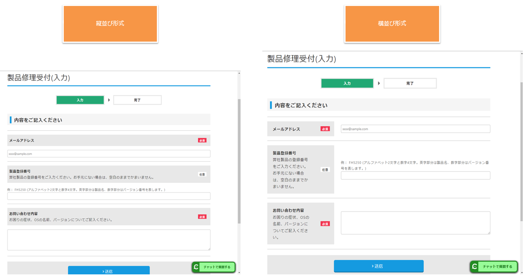Click the chat icon in the vertical-layout form
The height and width of the screenshot is (279, 526).
(x=197, y=267)
